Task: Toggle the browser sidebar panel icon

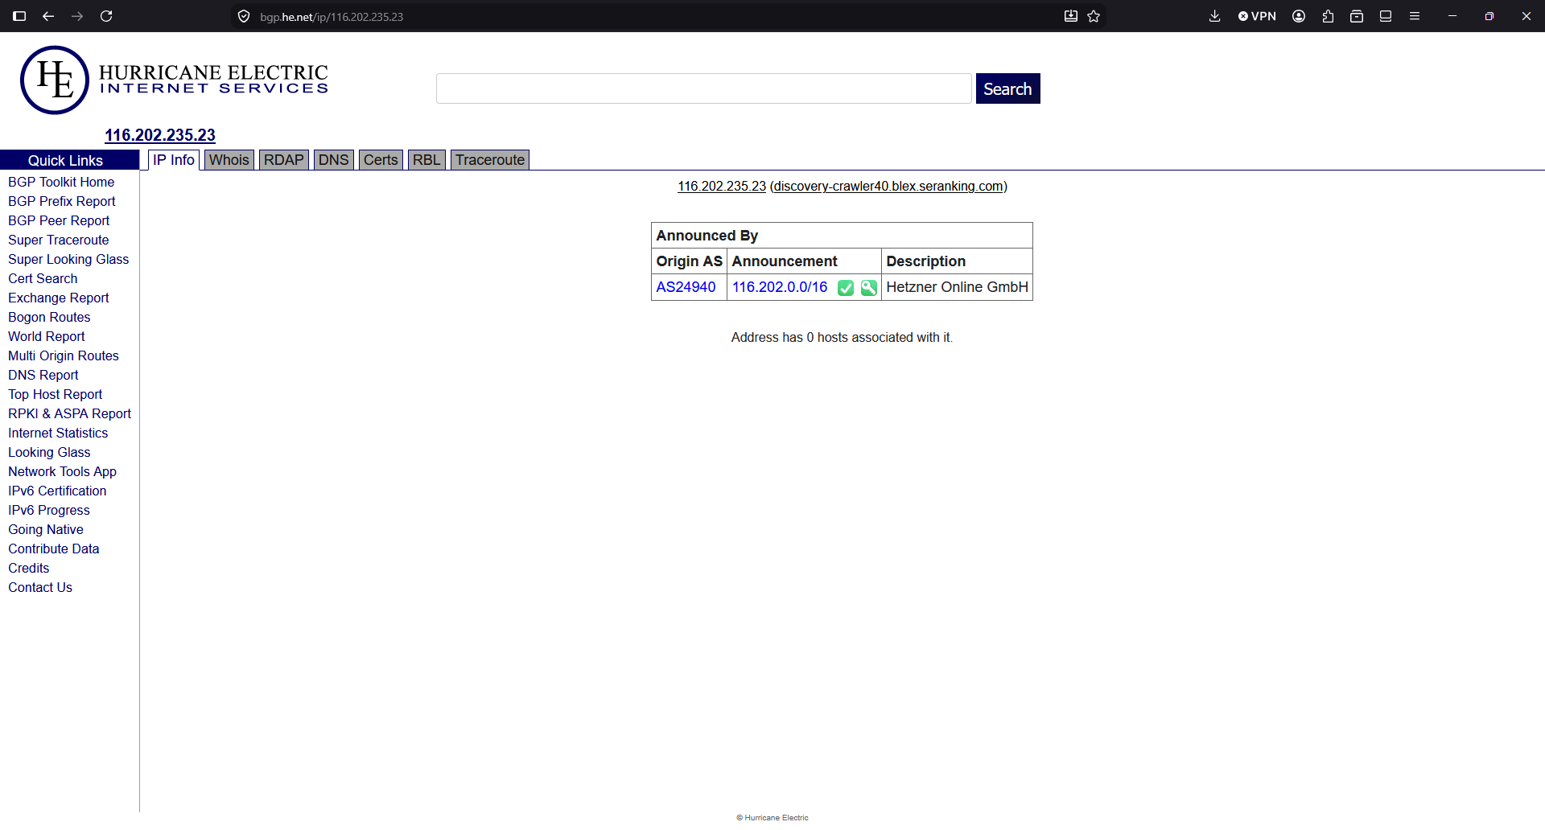Action: coord(19,16)
